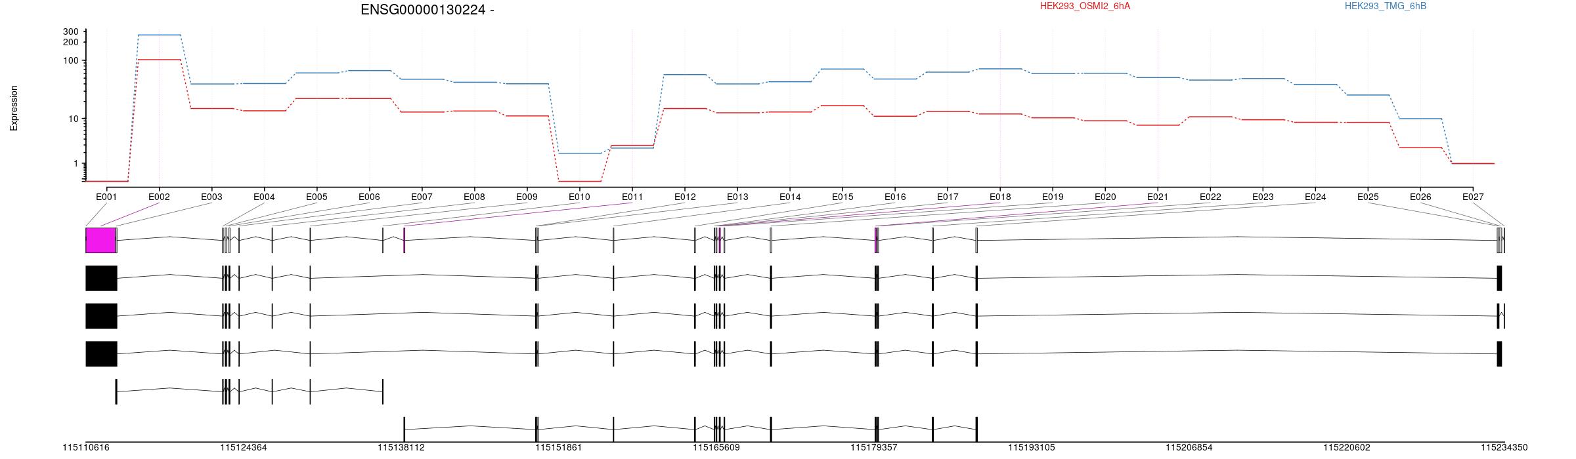Click genomic coordinate 115151861
Screen dimensions: 1576x459
559,448
